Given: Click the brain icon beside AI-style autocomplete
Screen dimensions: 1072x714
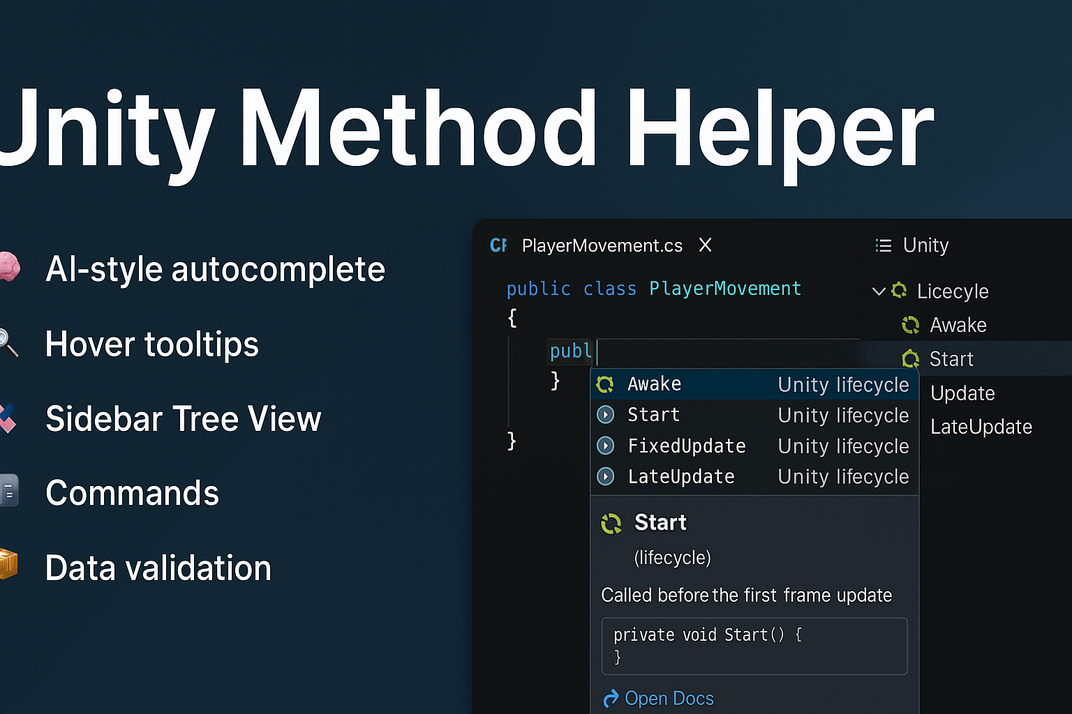Looking at the screenshot, I should tap(9, 266).
